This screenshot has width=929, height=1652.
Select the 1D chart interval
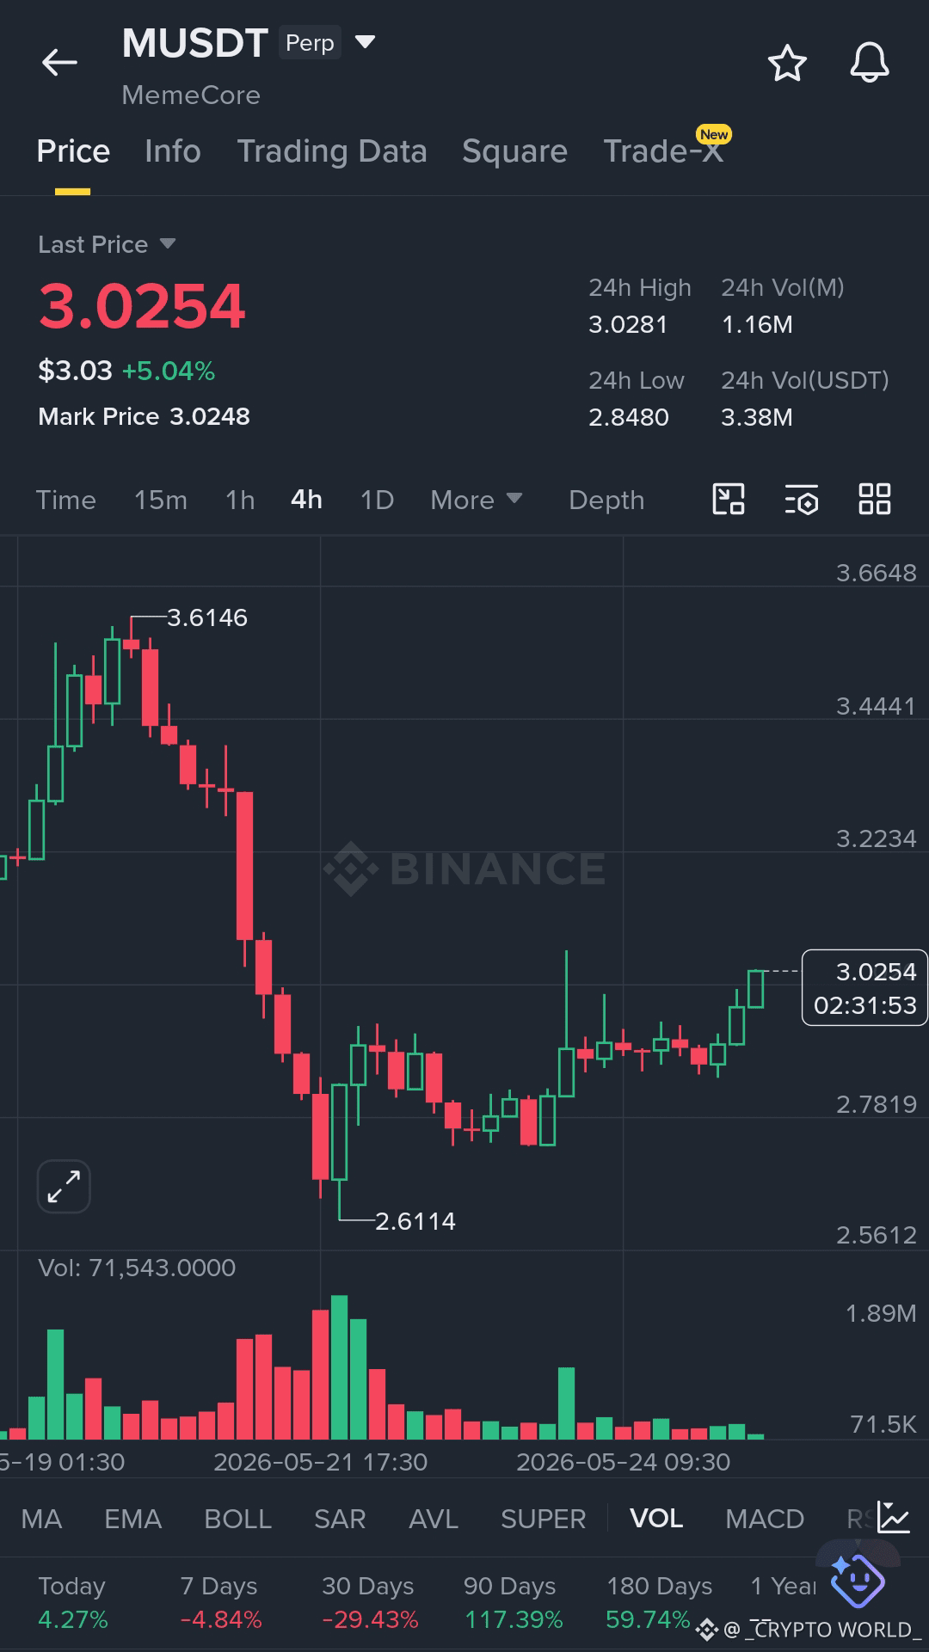tap(377, 500)
